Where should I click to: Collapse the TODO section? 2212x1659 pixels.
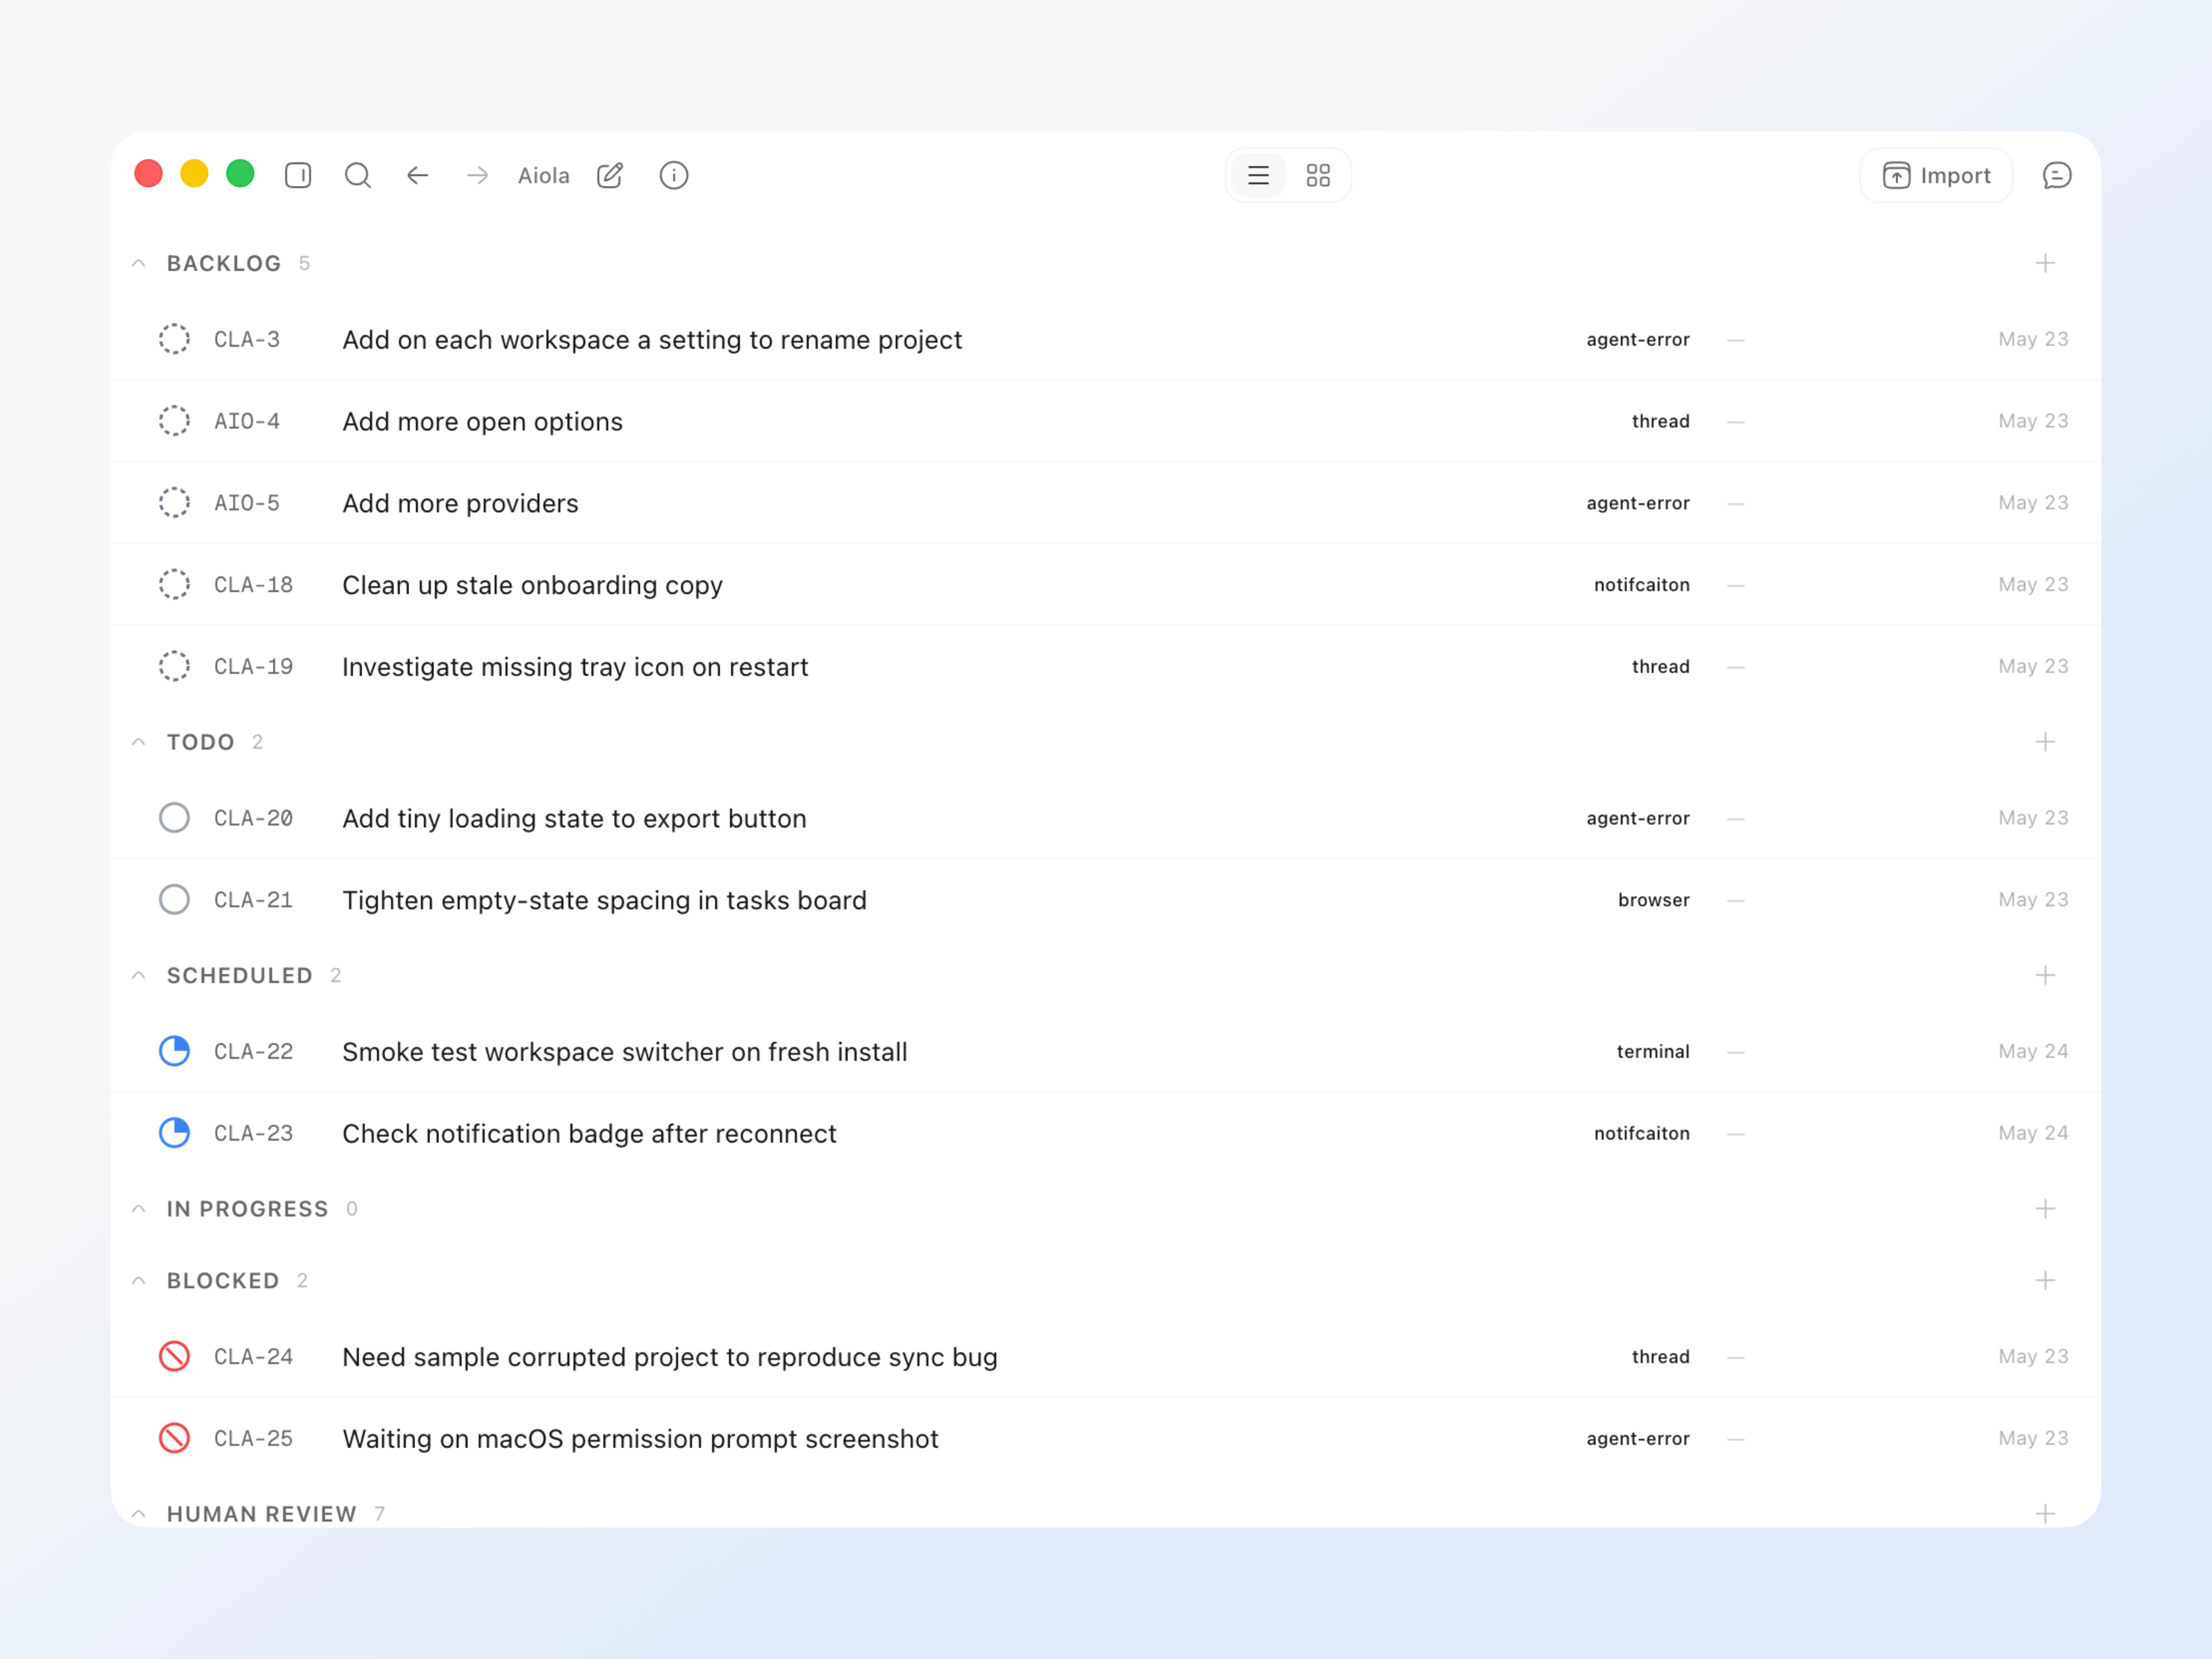click(139, 742)
